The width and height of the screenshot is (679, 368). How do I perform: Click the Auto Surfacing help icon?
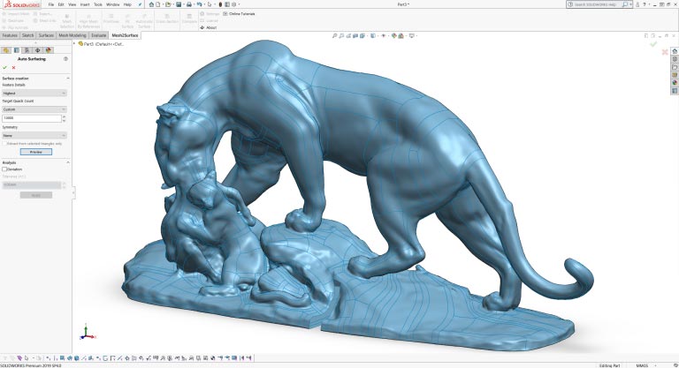(x=65, y=59)
